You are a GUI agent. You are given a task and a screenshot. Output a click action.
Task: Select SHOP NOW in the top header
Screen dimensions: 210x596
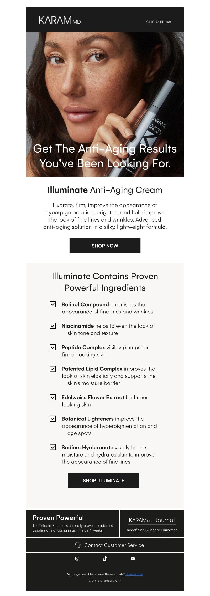pos(159,22)
